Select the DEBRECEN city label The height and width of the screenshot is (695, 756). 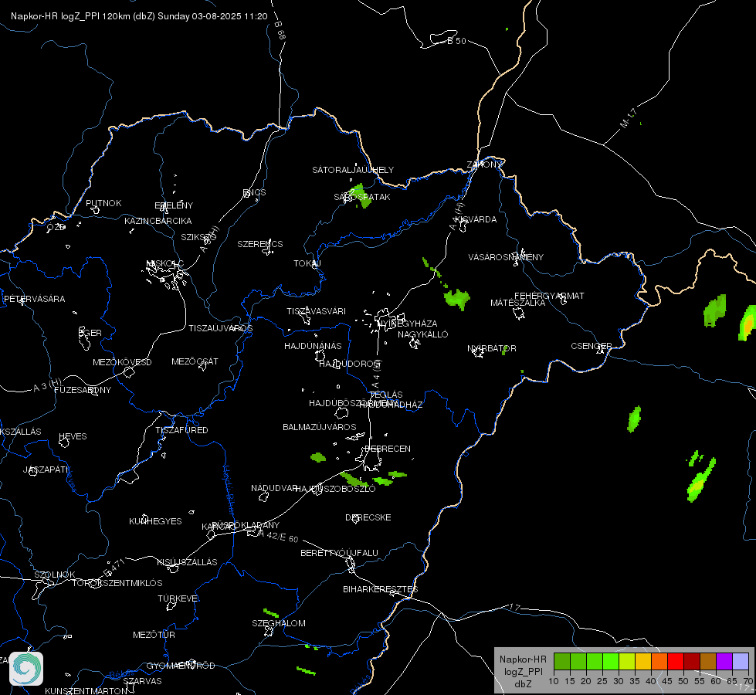click(x=387, y=449)
